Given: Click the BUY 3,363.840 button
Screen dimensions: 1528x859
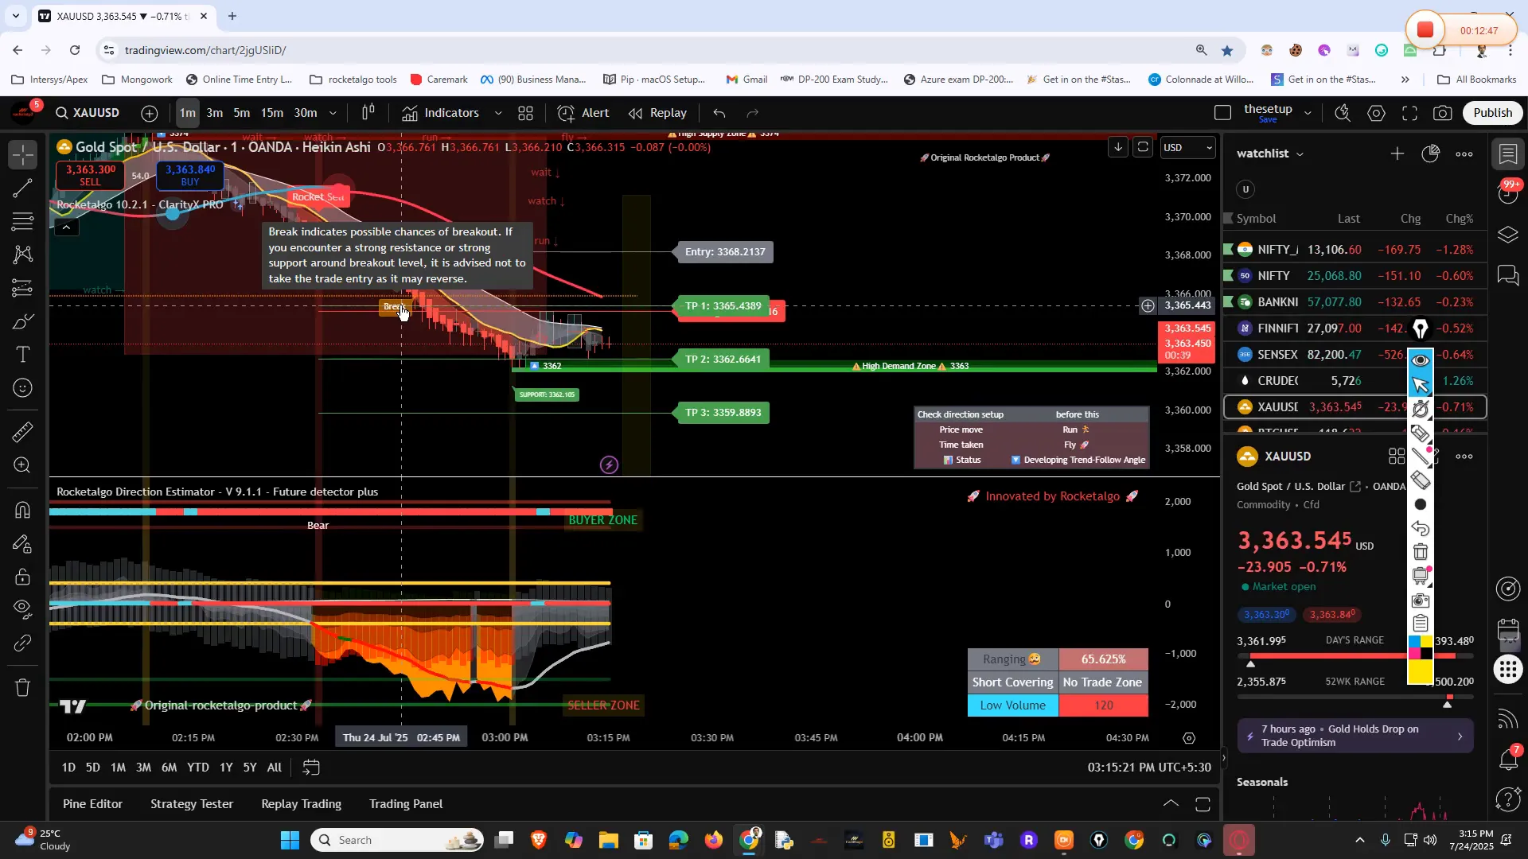Looking at the screenshot, I should coord(189,175).
